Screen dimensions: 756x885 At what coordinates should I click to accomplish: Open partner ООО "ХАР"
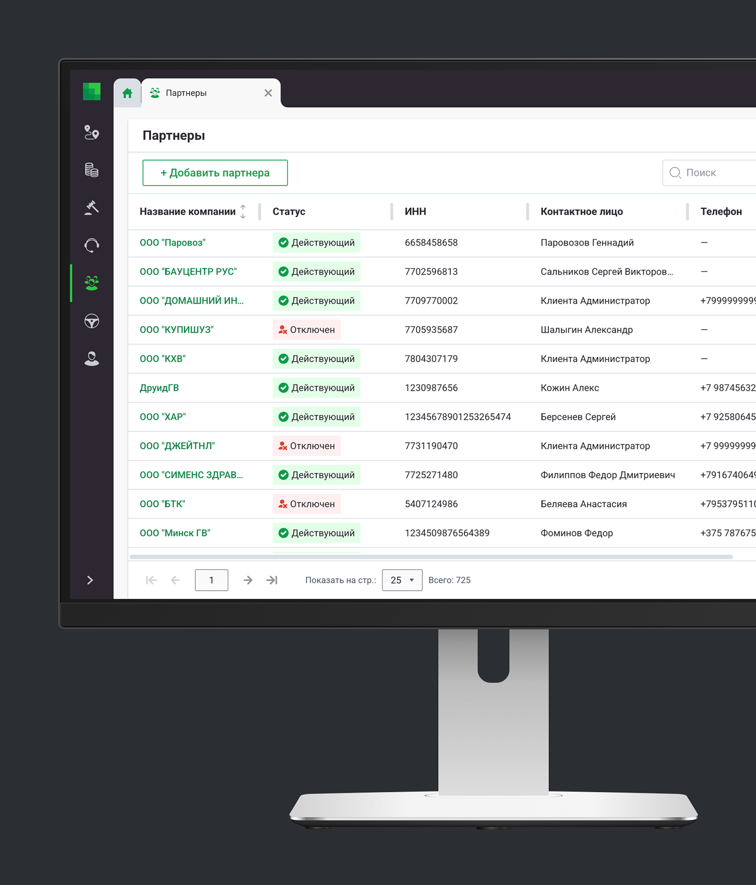tap(163, 417)
